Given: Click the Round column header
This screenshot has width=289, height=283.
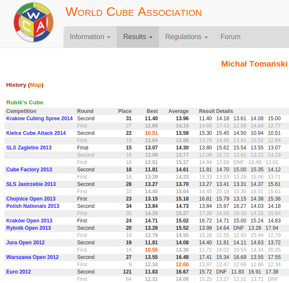Looking at the screenshot, I should [85, 111].
